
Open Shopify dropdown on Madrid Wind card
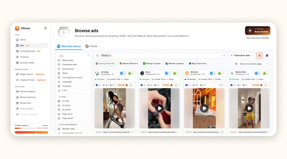[265, 73]
